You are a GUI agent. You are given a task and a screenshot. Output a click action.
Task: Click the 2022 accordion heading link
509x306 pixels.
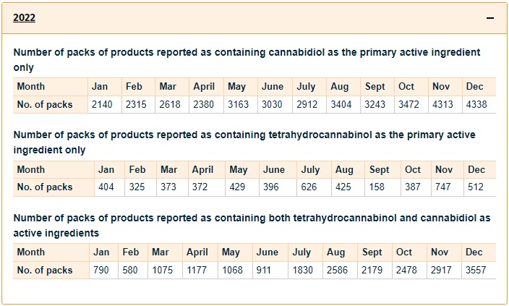25,18
